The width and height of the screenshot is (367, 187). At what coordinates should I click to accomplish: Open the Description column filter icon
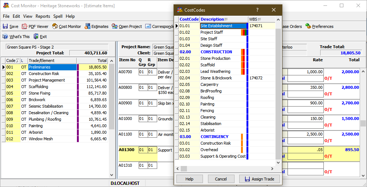pyautogui.click(x=226, y=20)
